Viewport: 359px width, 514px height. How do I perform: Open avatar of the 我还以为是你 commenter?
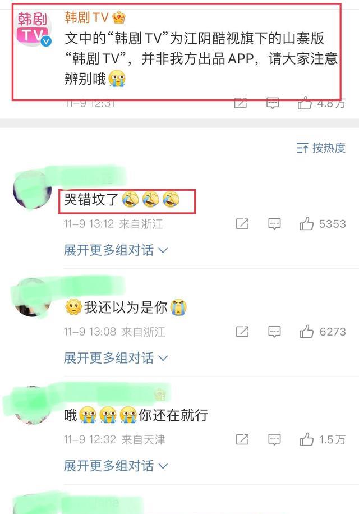pyautogui.click(x=32, y=297)
